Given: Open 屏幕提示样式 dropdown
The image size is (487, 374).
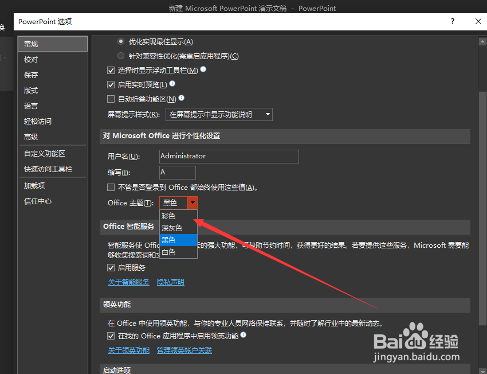Looking at the screenshot, I should tap(219, 114).
